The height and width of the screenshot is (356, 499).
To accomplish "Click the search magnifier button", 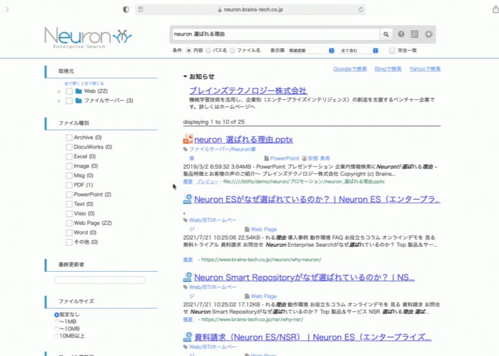I will (x=386, y=34).
